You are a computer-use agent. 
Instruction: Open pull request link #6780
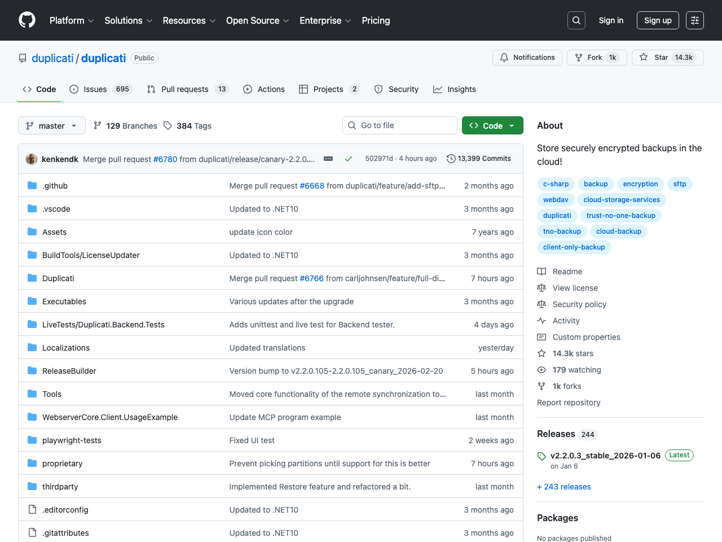(165, 159)
